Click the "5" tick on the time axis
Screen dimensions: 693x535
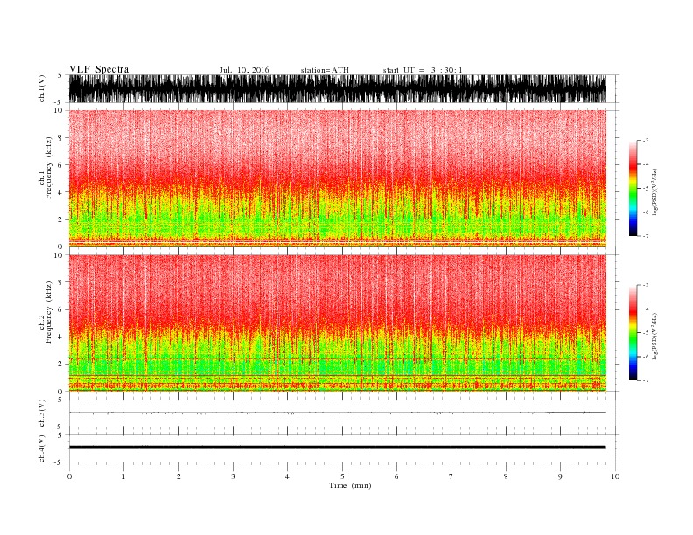(342, 476)
